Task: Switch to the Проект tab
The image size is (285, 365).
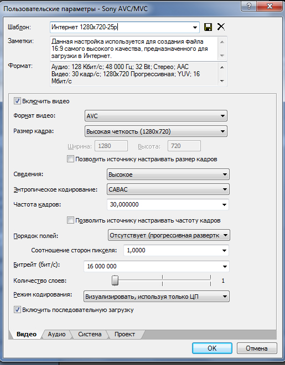Action: click(x=125, y=334)
